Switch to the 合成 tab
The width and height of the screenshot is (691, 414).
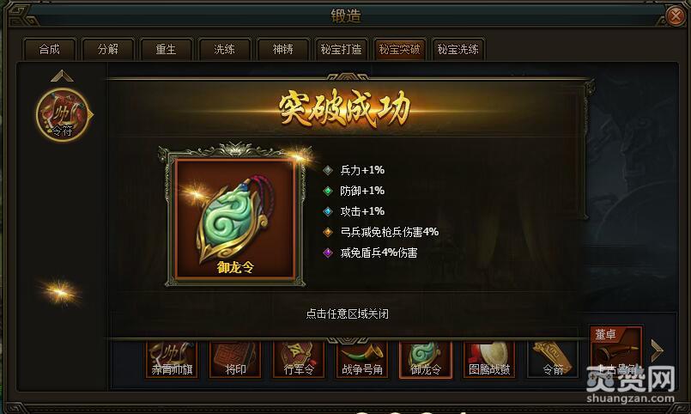point(50,49)
